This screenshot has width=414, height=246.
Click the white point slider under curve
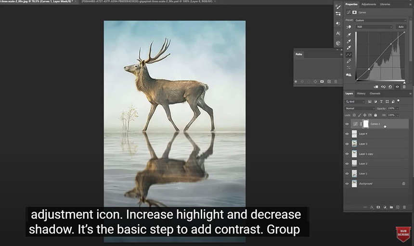coord(403,82)
